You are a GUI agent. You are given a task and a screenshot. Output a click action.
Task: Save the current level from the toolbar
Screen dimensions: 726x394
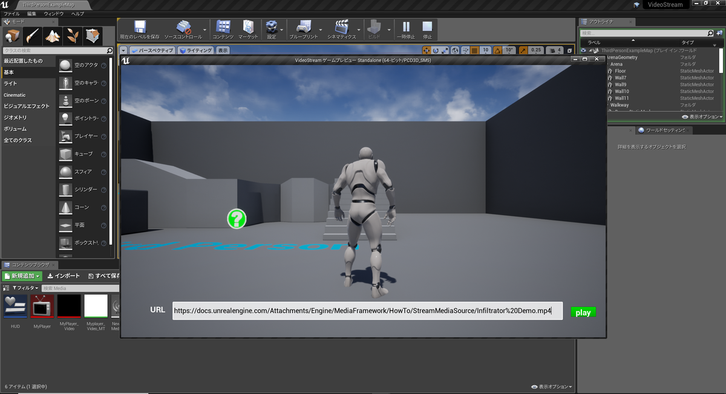pos(140,30)
